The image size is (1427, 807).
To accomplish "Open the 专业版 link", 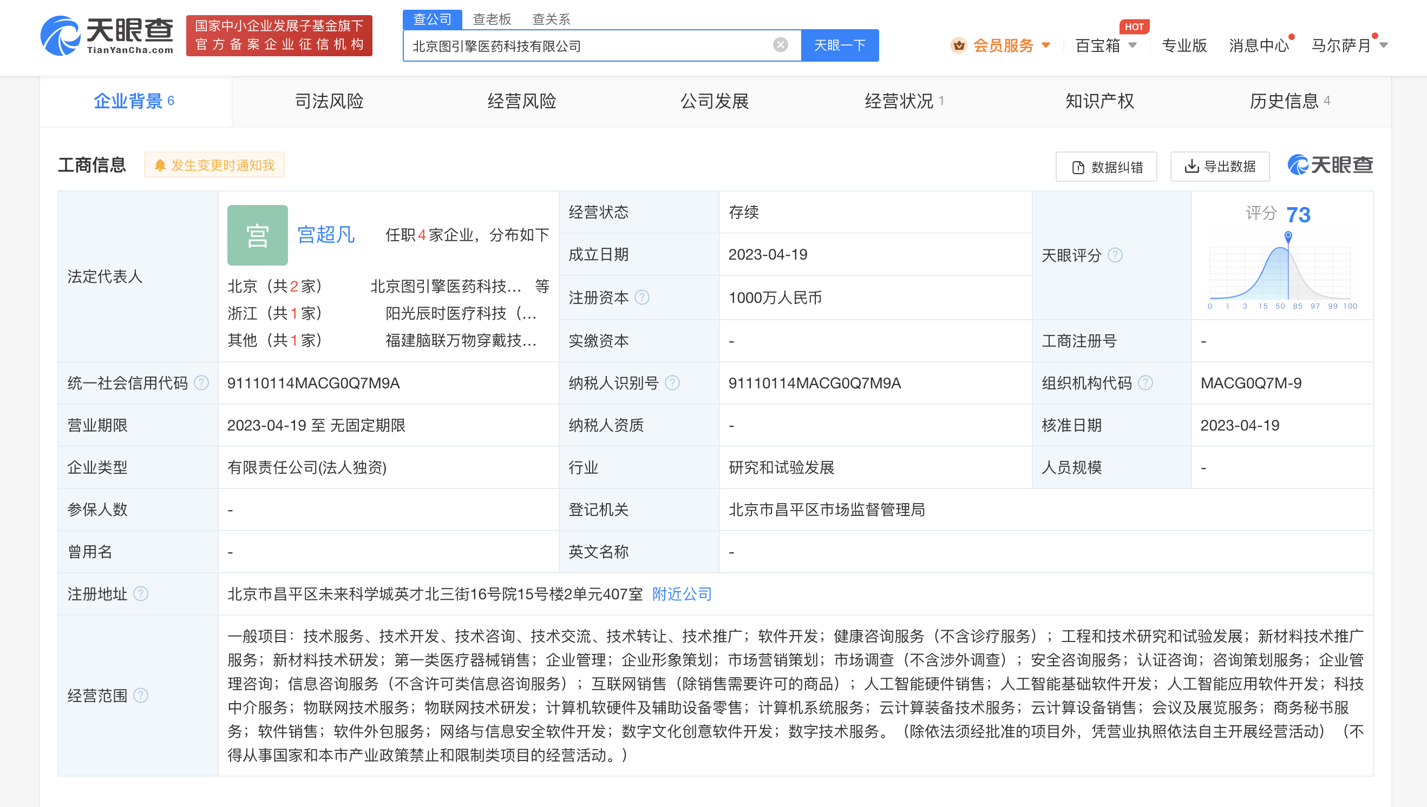I will point(1184,45).
